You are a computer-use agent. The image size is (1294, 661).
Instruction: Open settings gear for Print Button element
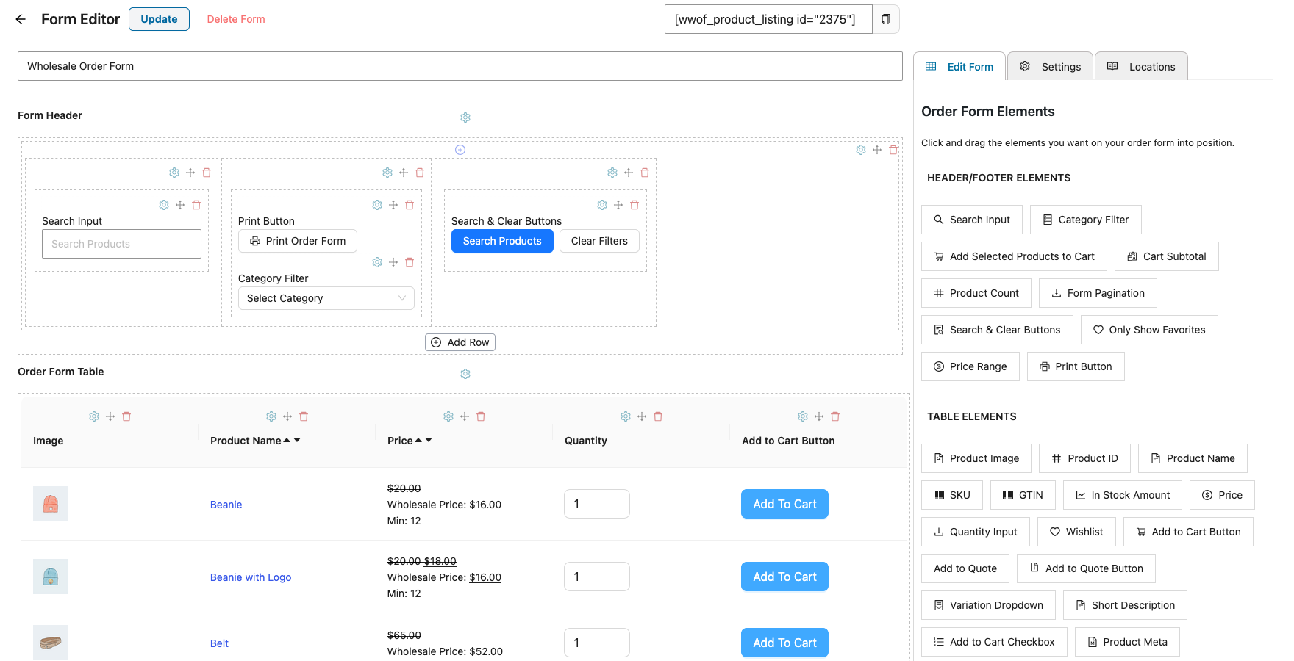(x=377, y=205)
